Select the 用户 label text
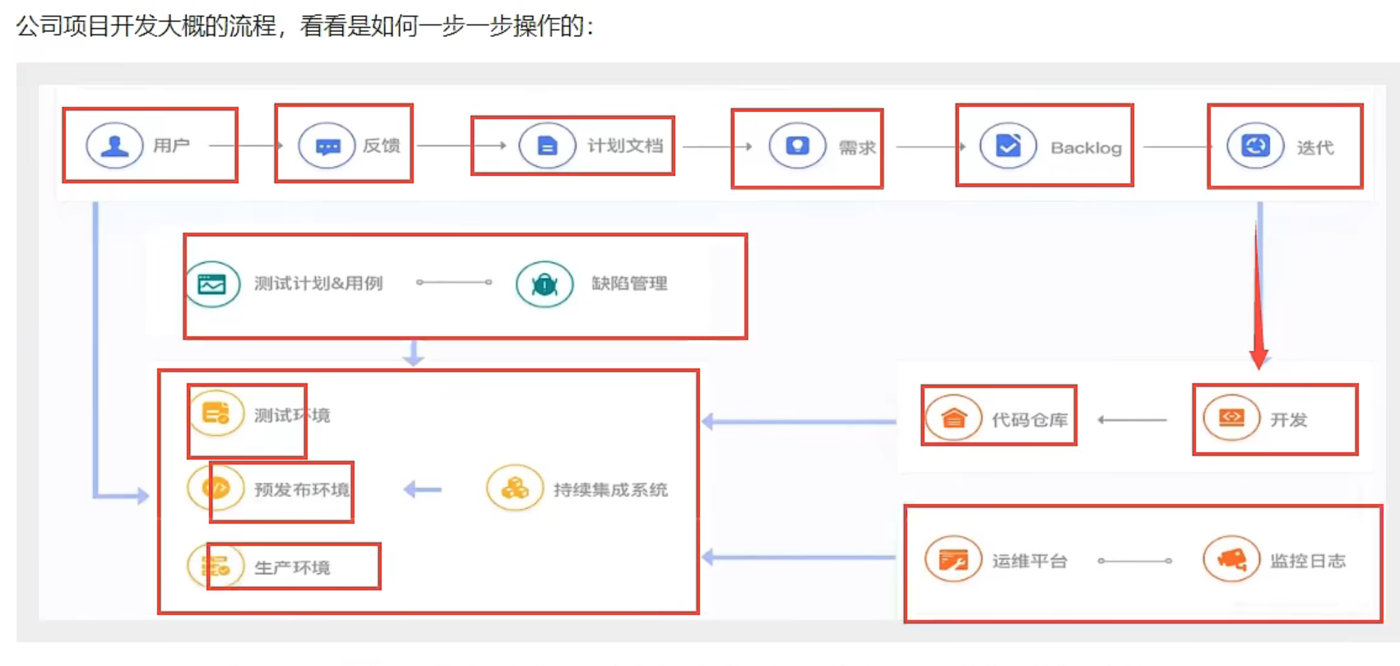Screen dimensions: 1400x666 [x=171, y=146]
